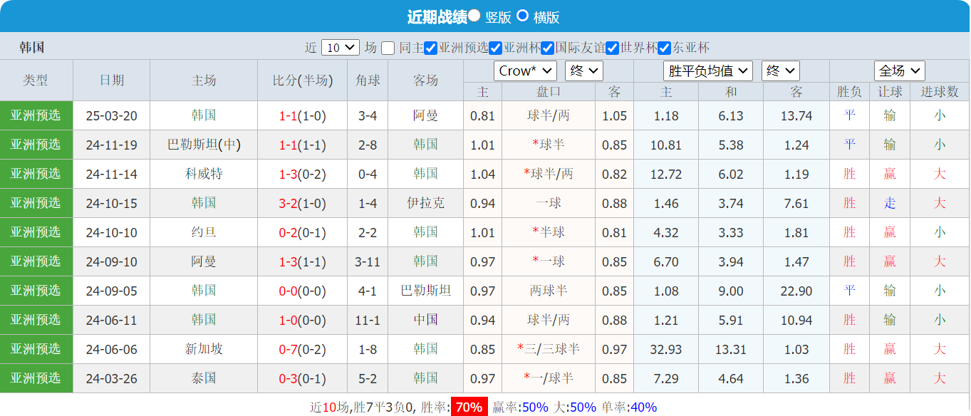Screen dimensions: 971x416
Task: Enable the 同主 checkbox
Action: 386,49
